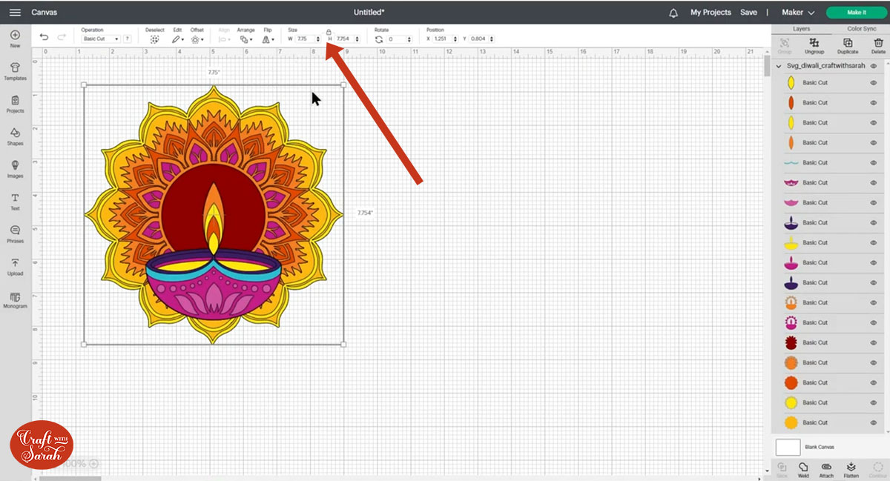The width and height of the screenshot is (890, 481).
Task: Open the Images library
Action: point(15,169)
